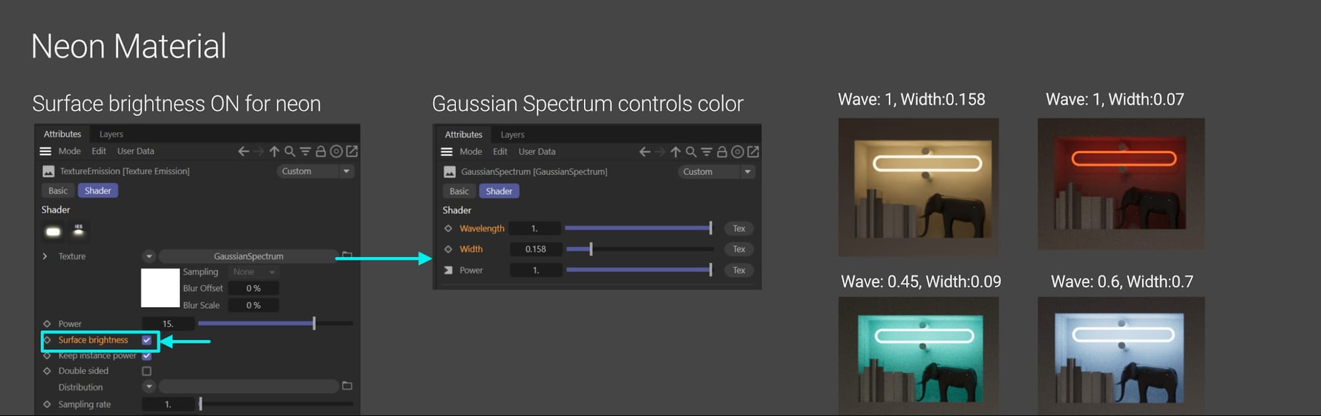Click Sampling rate value field
This screenshot has width=1321, height=416.
pos(168,404)
